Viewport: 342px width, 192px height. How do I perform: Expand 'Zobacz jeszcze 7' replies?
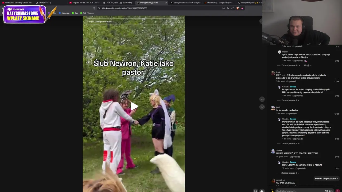pos(290,100)
